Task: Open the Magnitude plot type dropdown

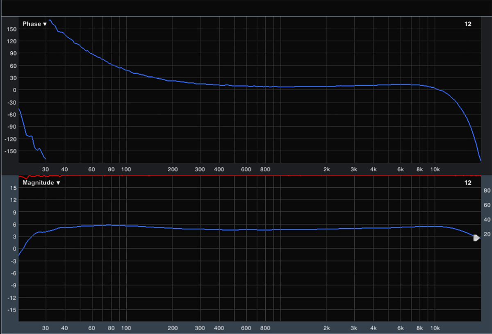Action: [41, 183]
